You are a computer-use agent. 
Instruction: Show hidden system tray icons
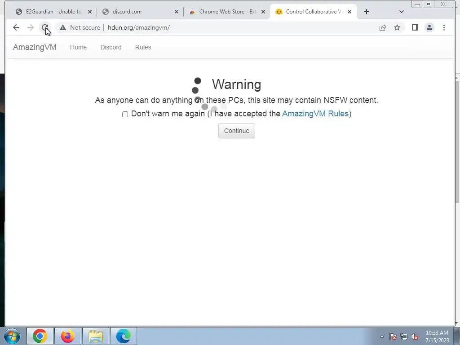382,336
